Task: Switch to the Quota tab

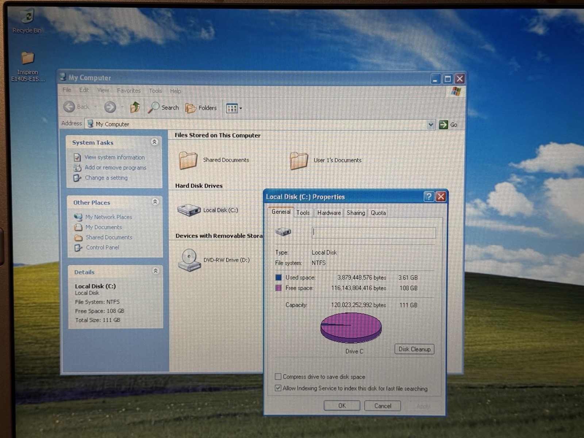Action: point(378,213)
